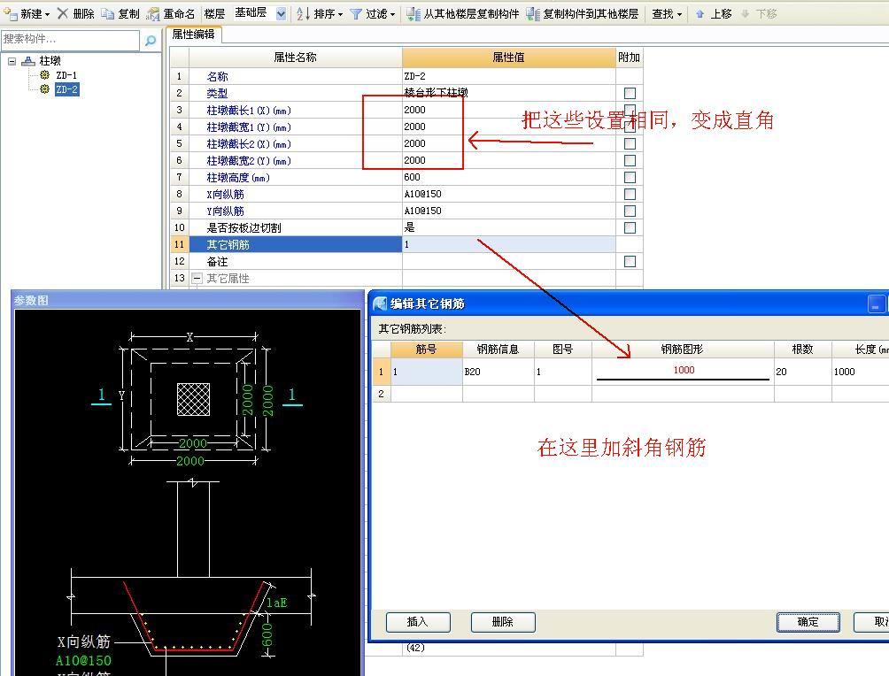Viewport: 889px width, 676px height.
Task: Click the 楼层 label in toolbar
Action: 214,13
